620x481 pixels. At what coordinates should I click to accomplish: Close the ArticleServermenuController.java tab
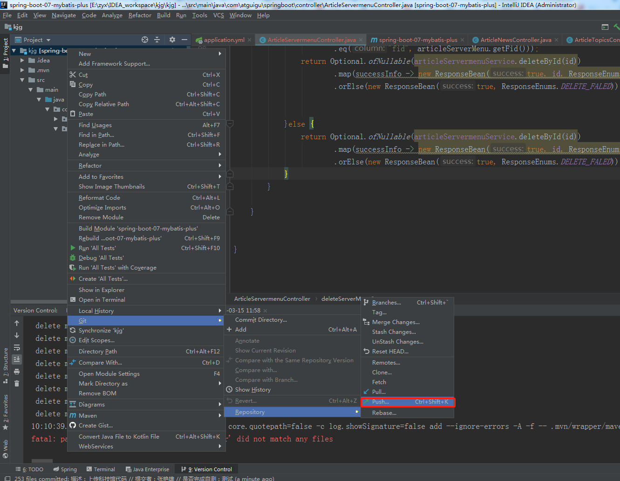[361, 40]
